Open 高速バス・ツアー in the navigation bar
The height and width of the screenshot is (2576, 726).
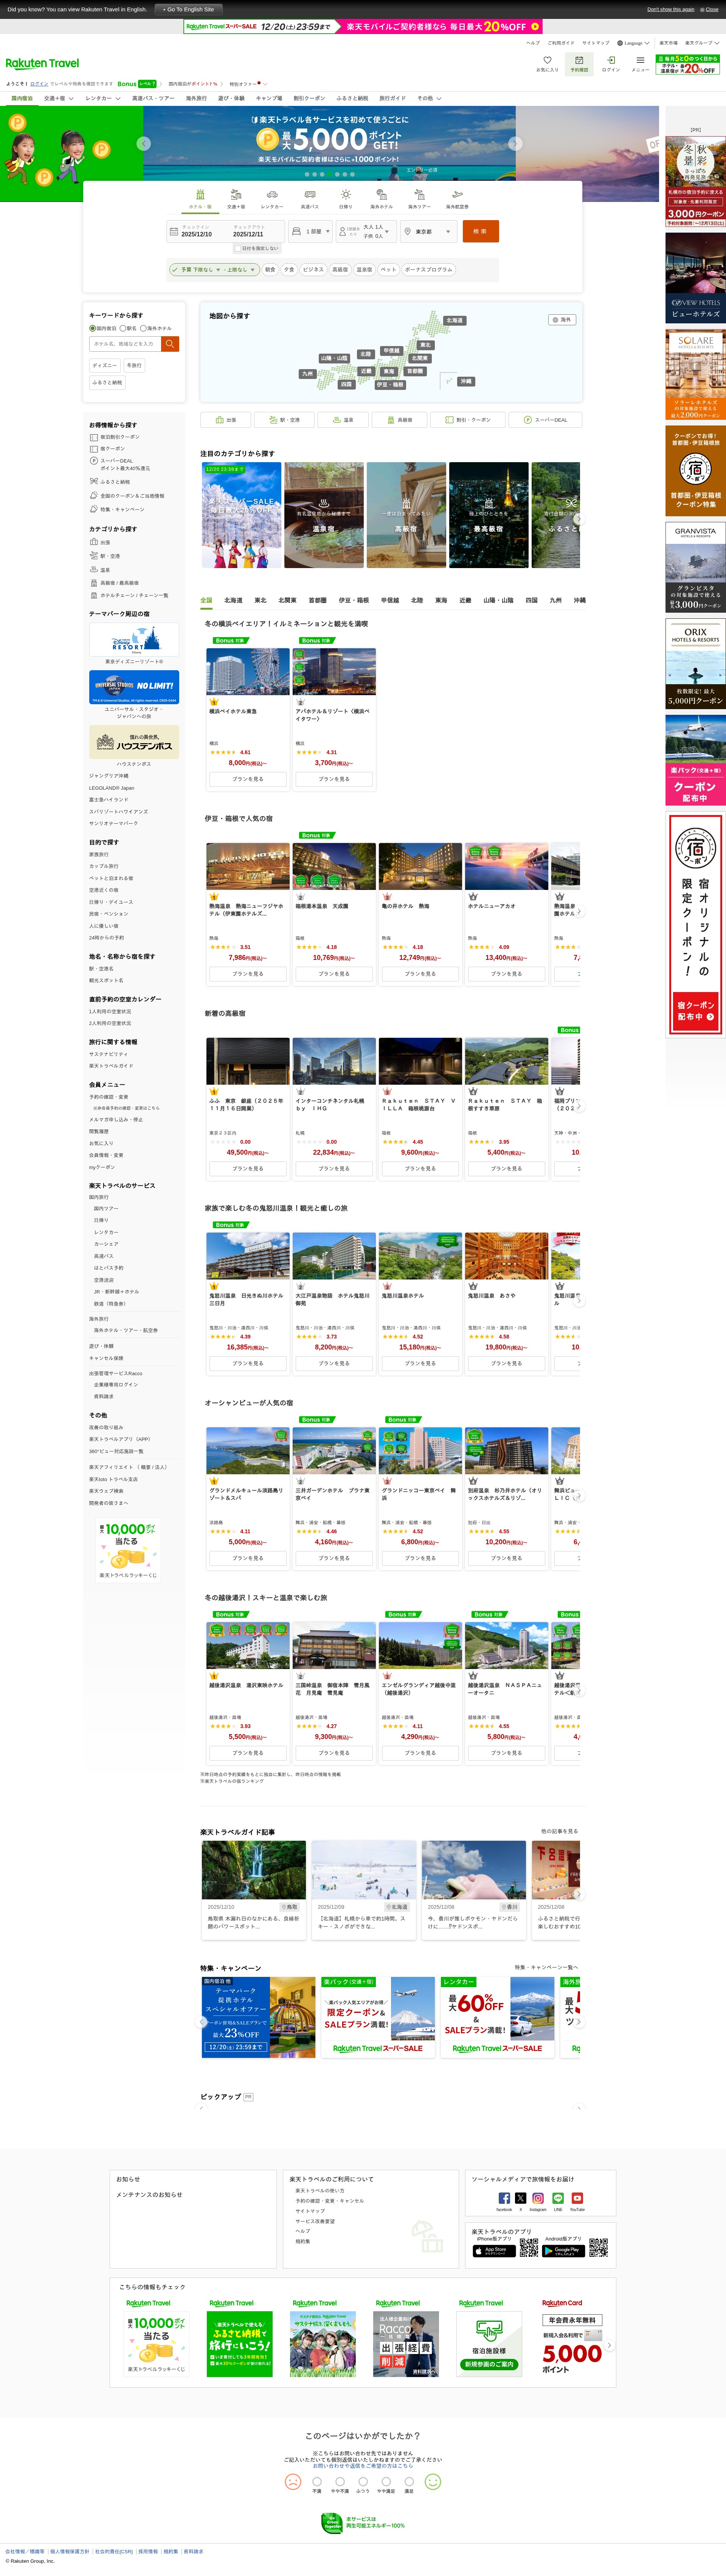153,98
